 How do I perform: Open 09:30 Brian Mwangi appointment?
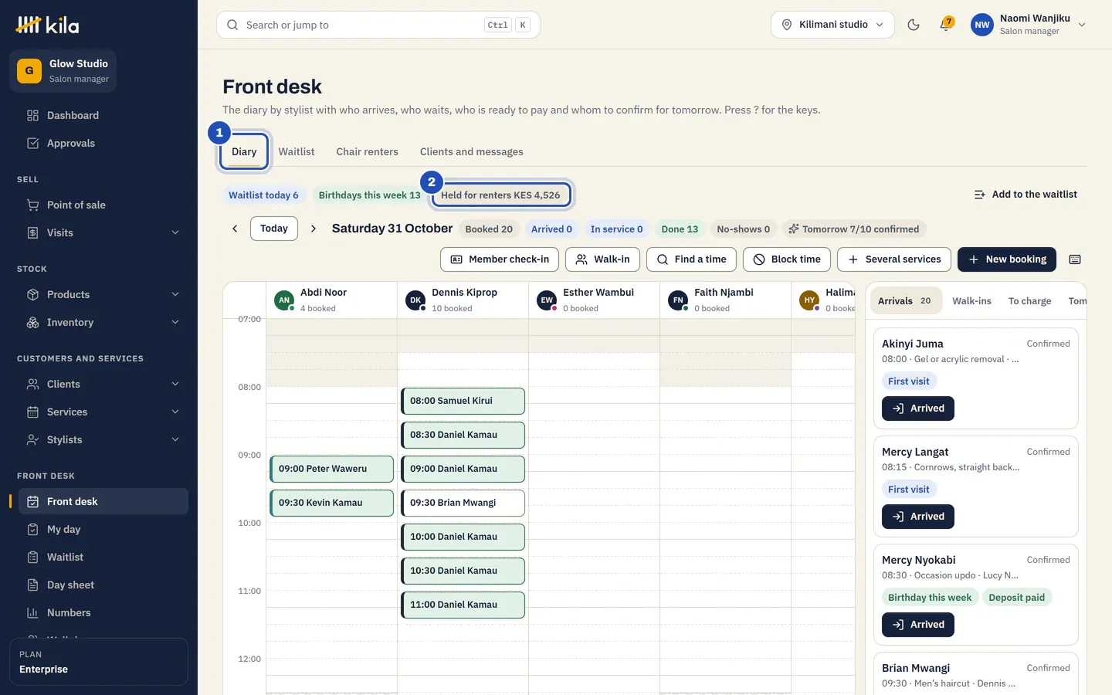click(x=463, y=503)
